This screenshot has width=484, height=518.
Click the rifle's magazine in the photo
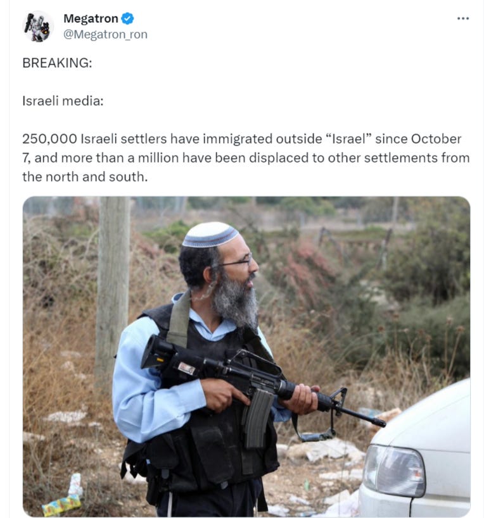[x=258, y=418]
